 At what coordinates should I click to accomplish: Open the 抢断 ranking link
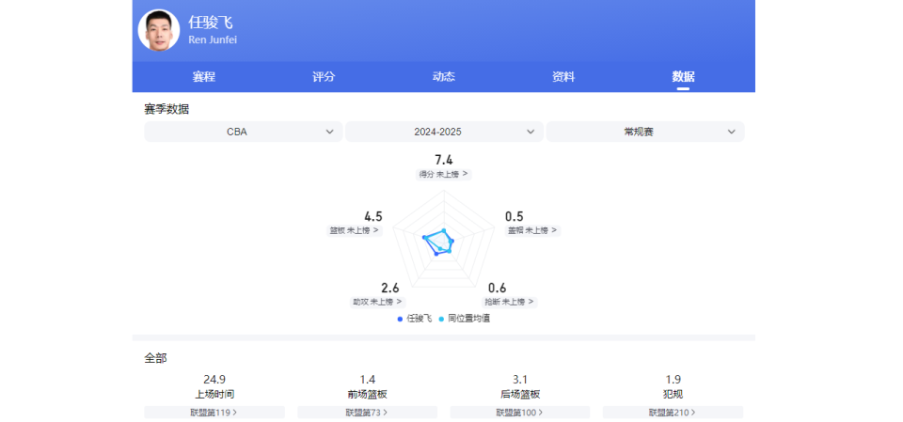click(509, 302)
